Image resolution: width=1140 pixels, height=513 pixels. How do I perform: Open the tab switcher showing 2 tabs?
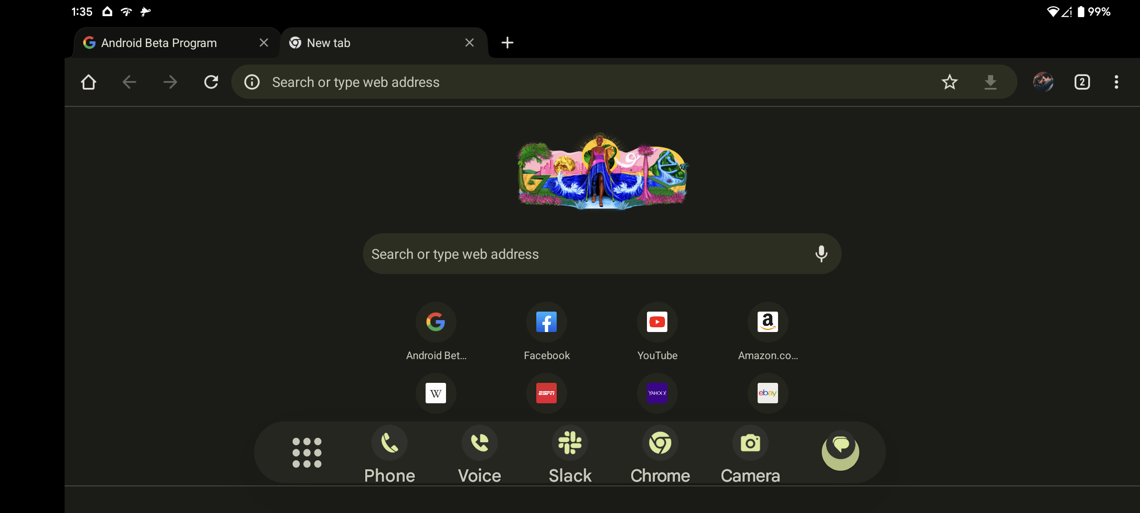pyautogui.click(x=1083, y=82)
